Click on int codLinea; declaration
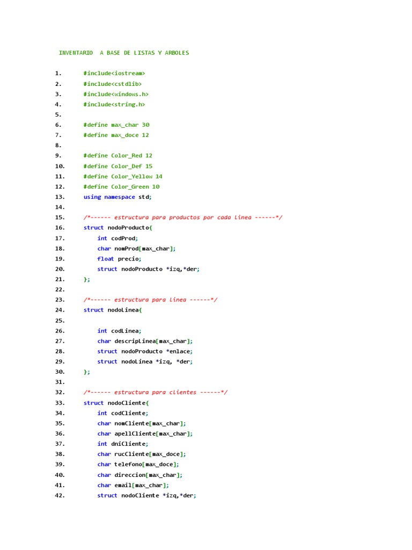The height and width of the screenshot is (550, 412). click(120, 331)
